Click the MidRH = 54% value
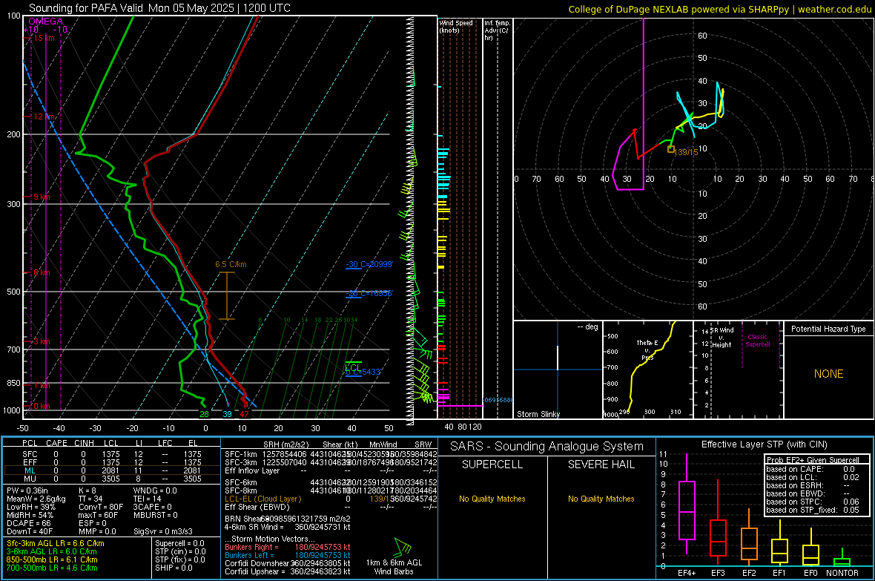This screenshot has height=581, width=875. 30,514
